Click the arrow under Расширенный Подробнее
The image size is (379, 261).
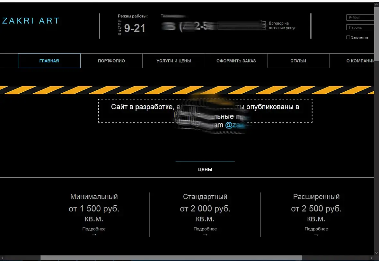point(316,235)
